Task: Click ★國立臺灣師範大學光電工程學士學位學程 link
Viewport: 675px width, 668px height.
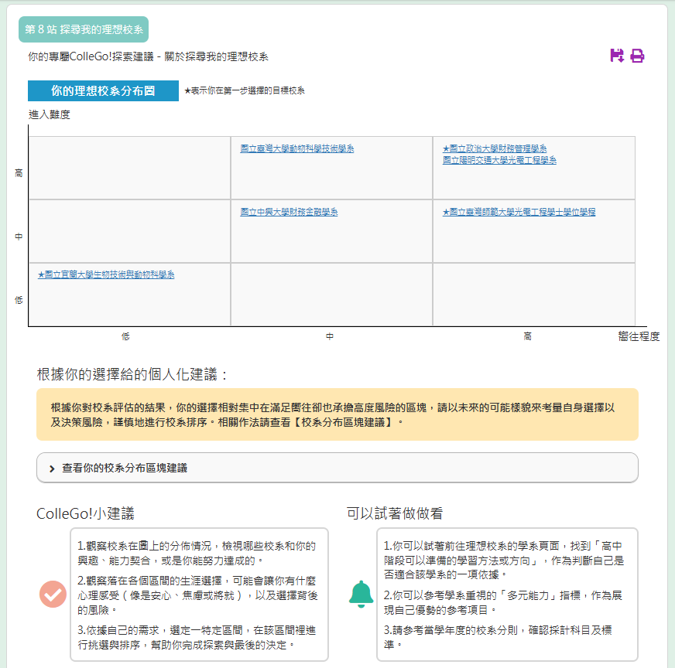Action: (x=519, y=212)
